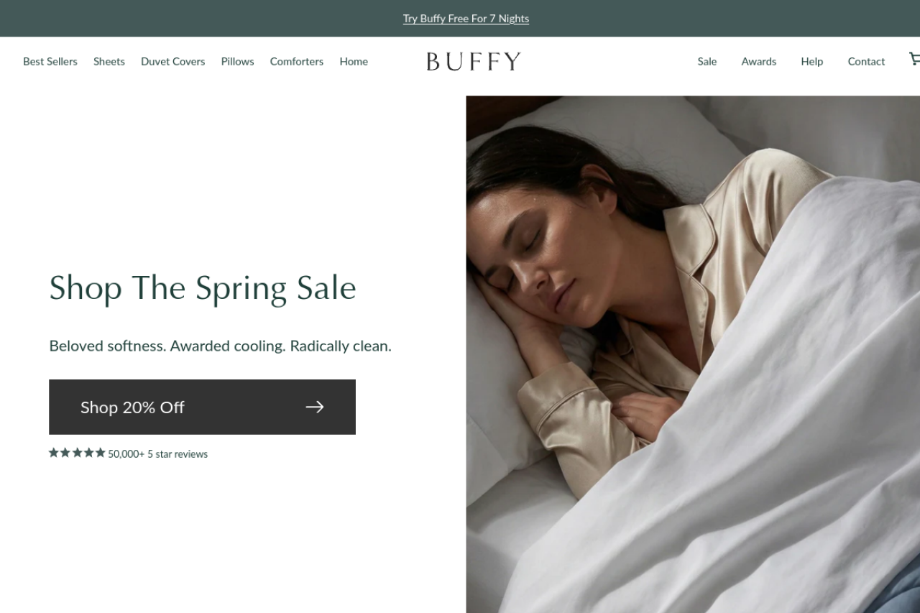Screen dimensions: 920x613
Task: Visit the Sale page
Action: [707, 62]
